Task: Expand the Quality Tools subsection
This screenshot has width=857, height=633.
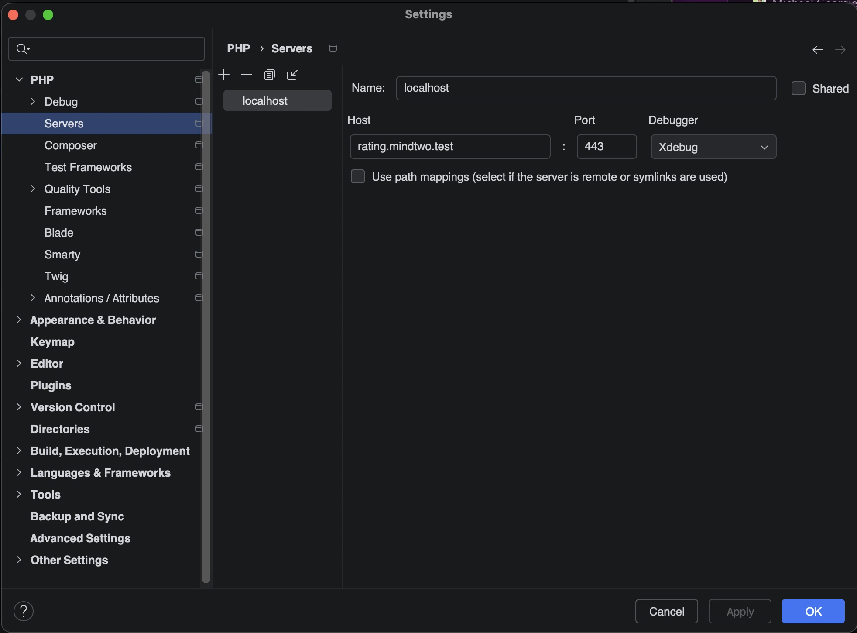Action: pos(33,189)
